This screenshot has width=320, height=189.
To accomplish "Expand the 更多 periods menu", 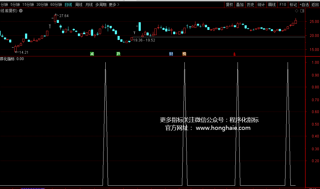I will click(x=114, y=5).
